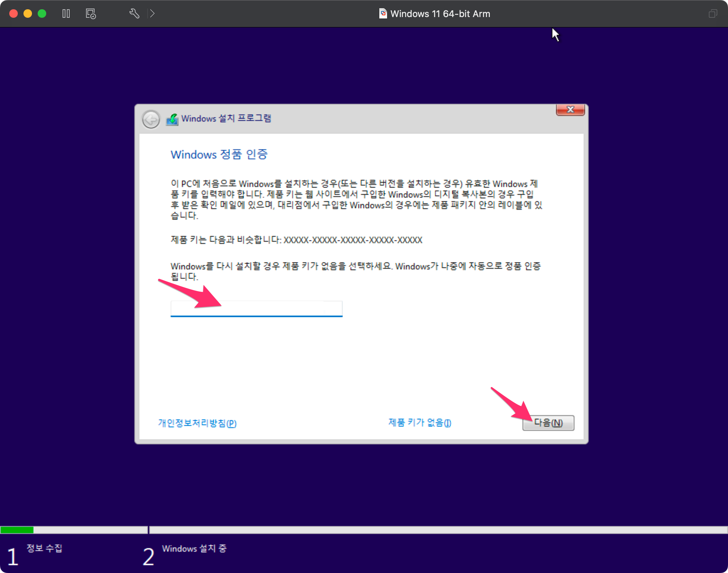This screenshot has height=573, width=728.
Task: Open the 개인정보처리방침(P) privacy link
Action: (x=197, y=423)
